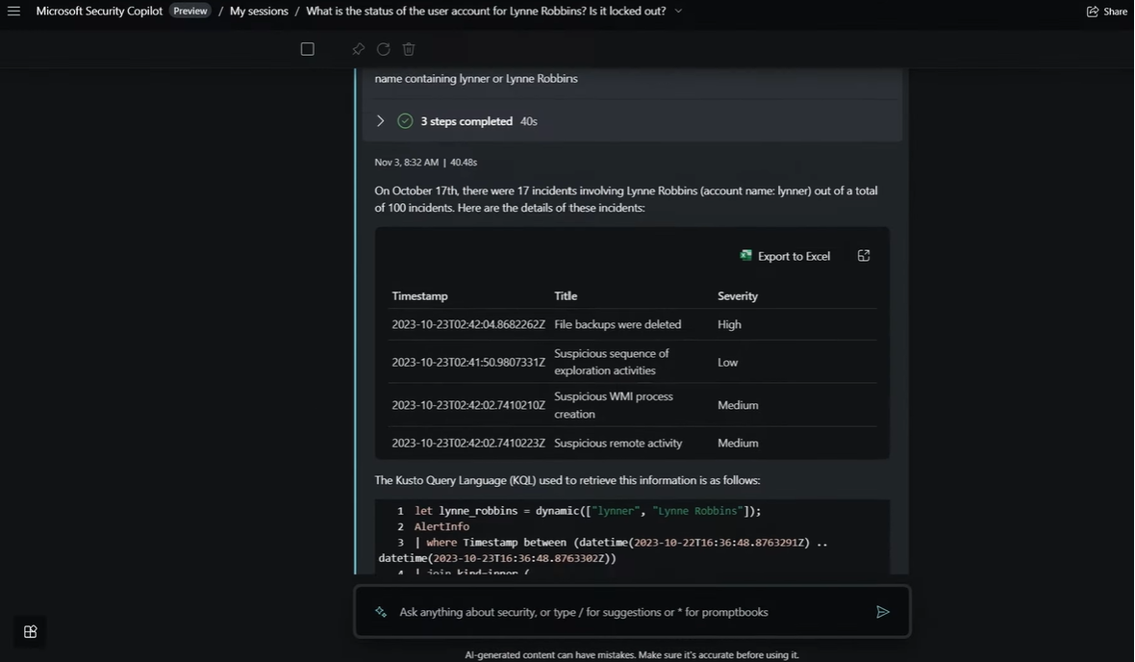Export the incidents table to Excel
1135x662 pixels.
[785, 256]
